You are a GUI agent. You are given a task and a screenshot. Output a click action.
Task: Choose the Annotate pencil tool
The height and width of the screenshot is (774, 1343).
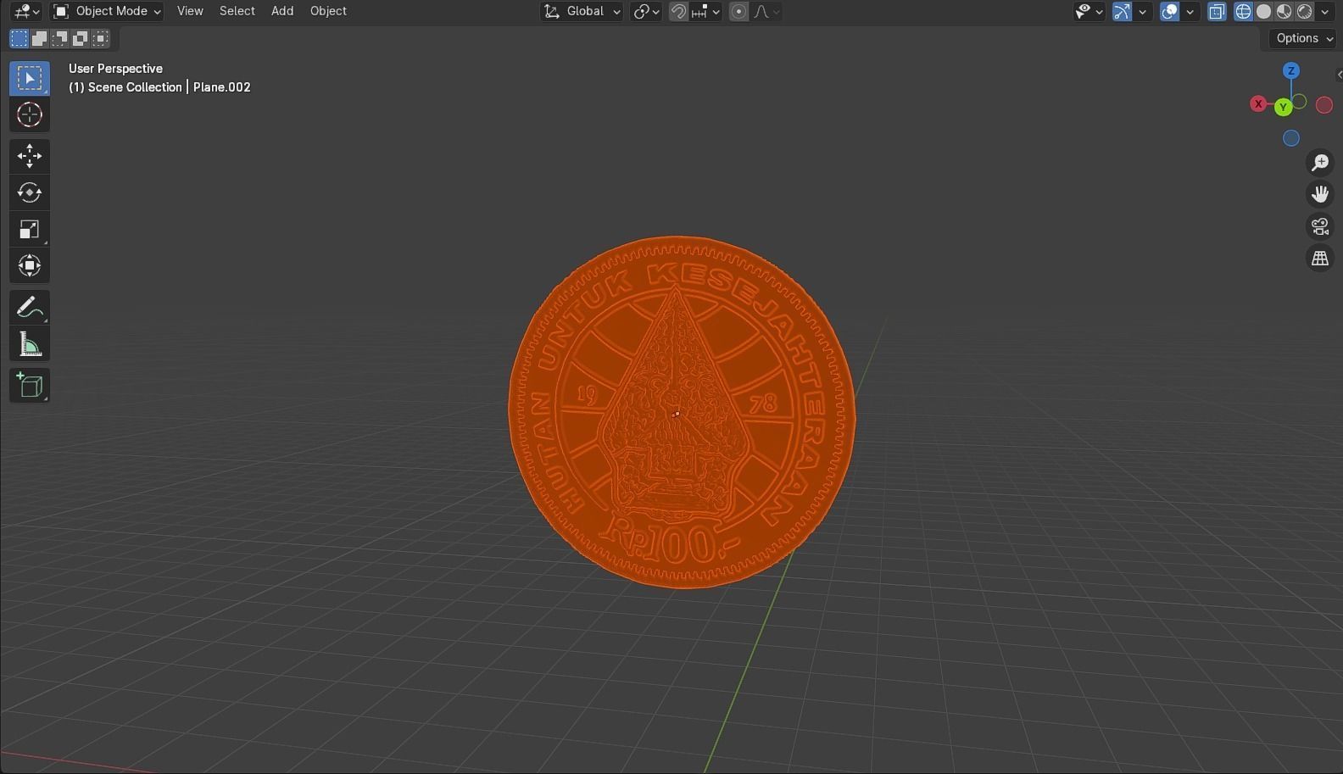[x=30, y=307]
